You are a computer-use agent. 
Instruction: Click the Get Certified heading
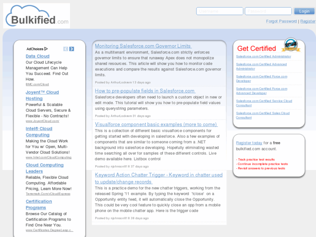coord(256,48)
